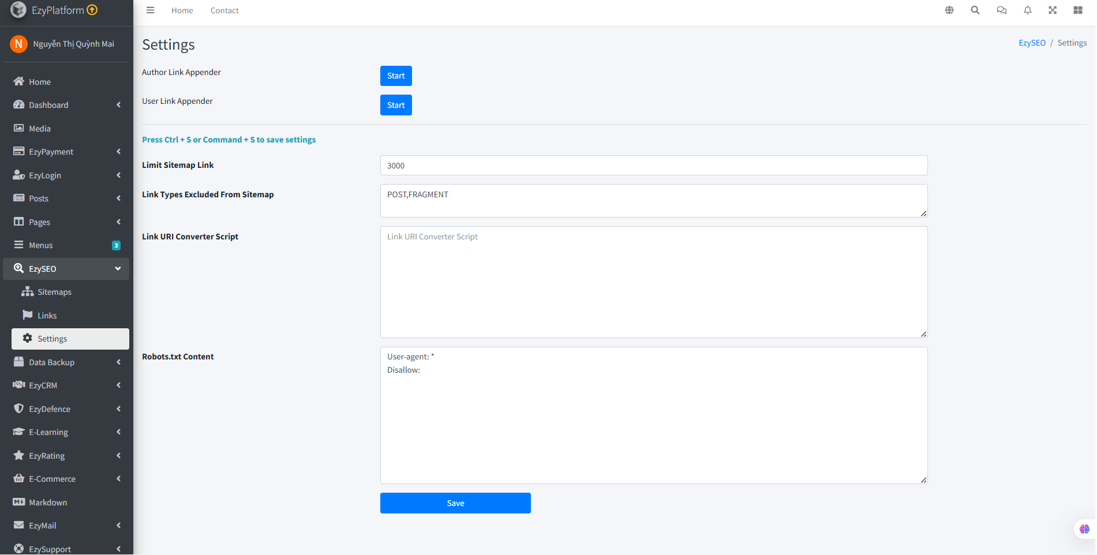
Task: Open the grid apps icon
Action: click(1078, 10)
